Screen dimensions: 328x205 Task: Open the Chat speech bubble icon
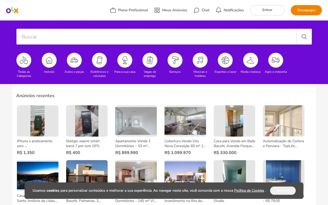(x=197, y=10)
